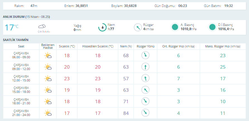Click the partly sunny icon for 18.00 - 21.00
249x121 pixels.
pyautogui.click(x=48, y=101)
